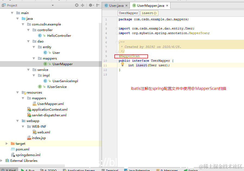Click the insert() breadcrumb
Viewport: 244px width, 171px height.
(149, 13)
